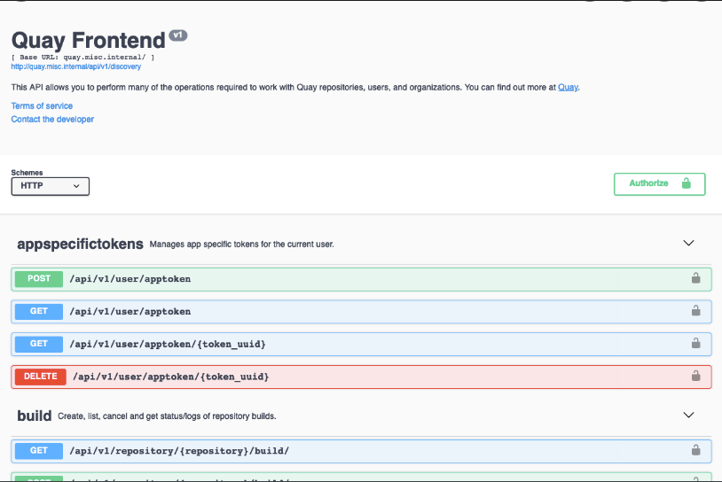This screenshot has width=722, height=482.
Task: Click the green POST method badge
Action: [39, 279]
